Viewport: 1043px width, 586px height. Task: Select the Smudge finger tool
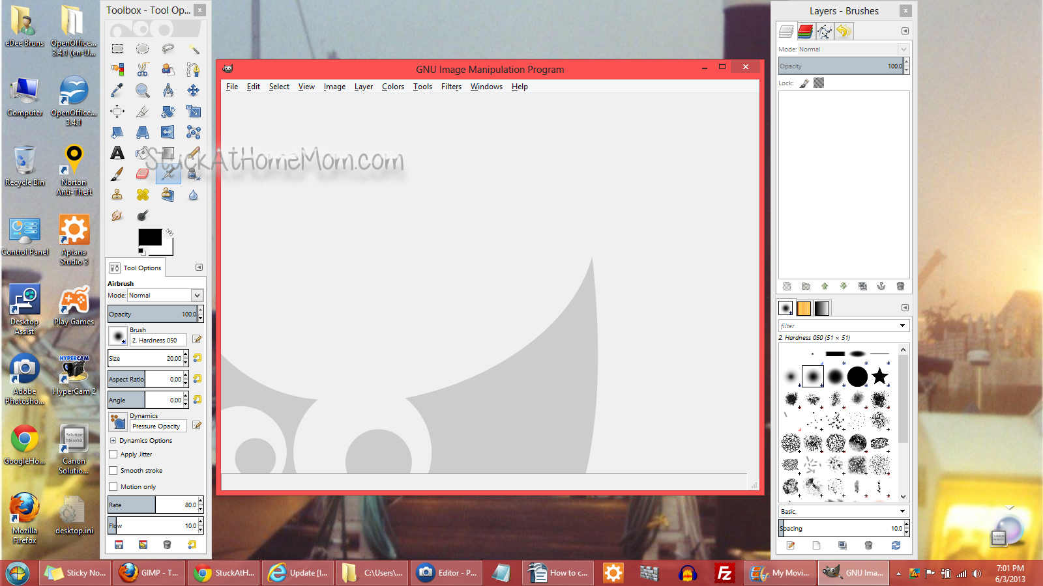pos(117,216)
